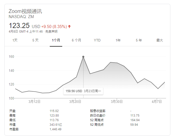Click the 最高 label
179x140 pixels.
click(12, 116)
